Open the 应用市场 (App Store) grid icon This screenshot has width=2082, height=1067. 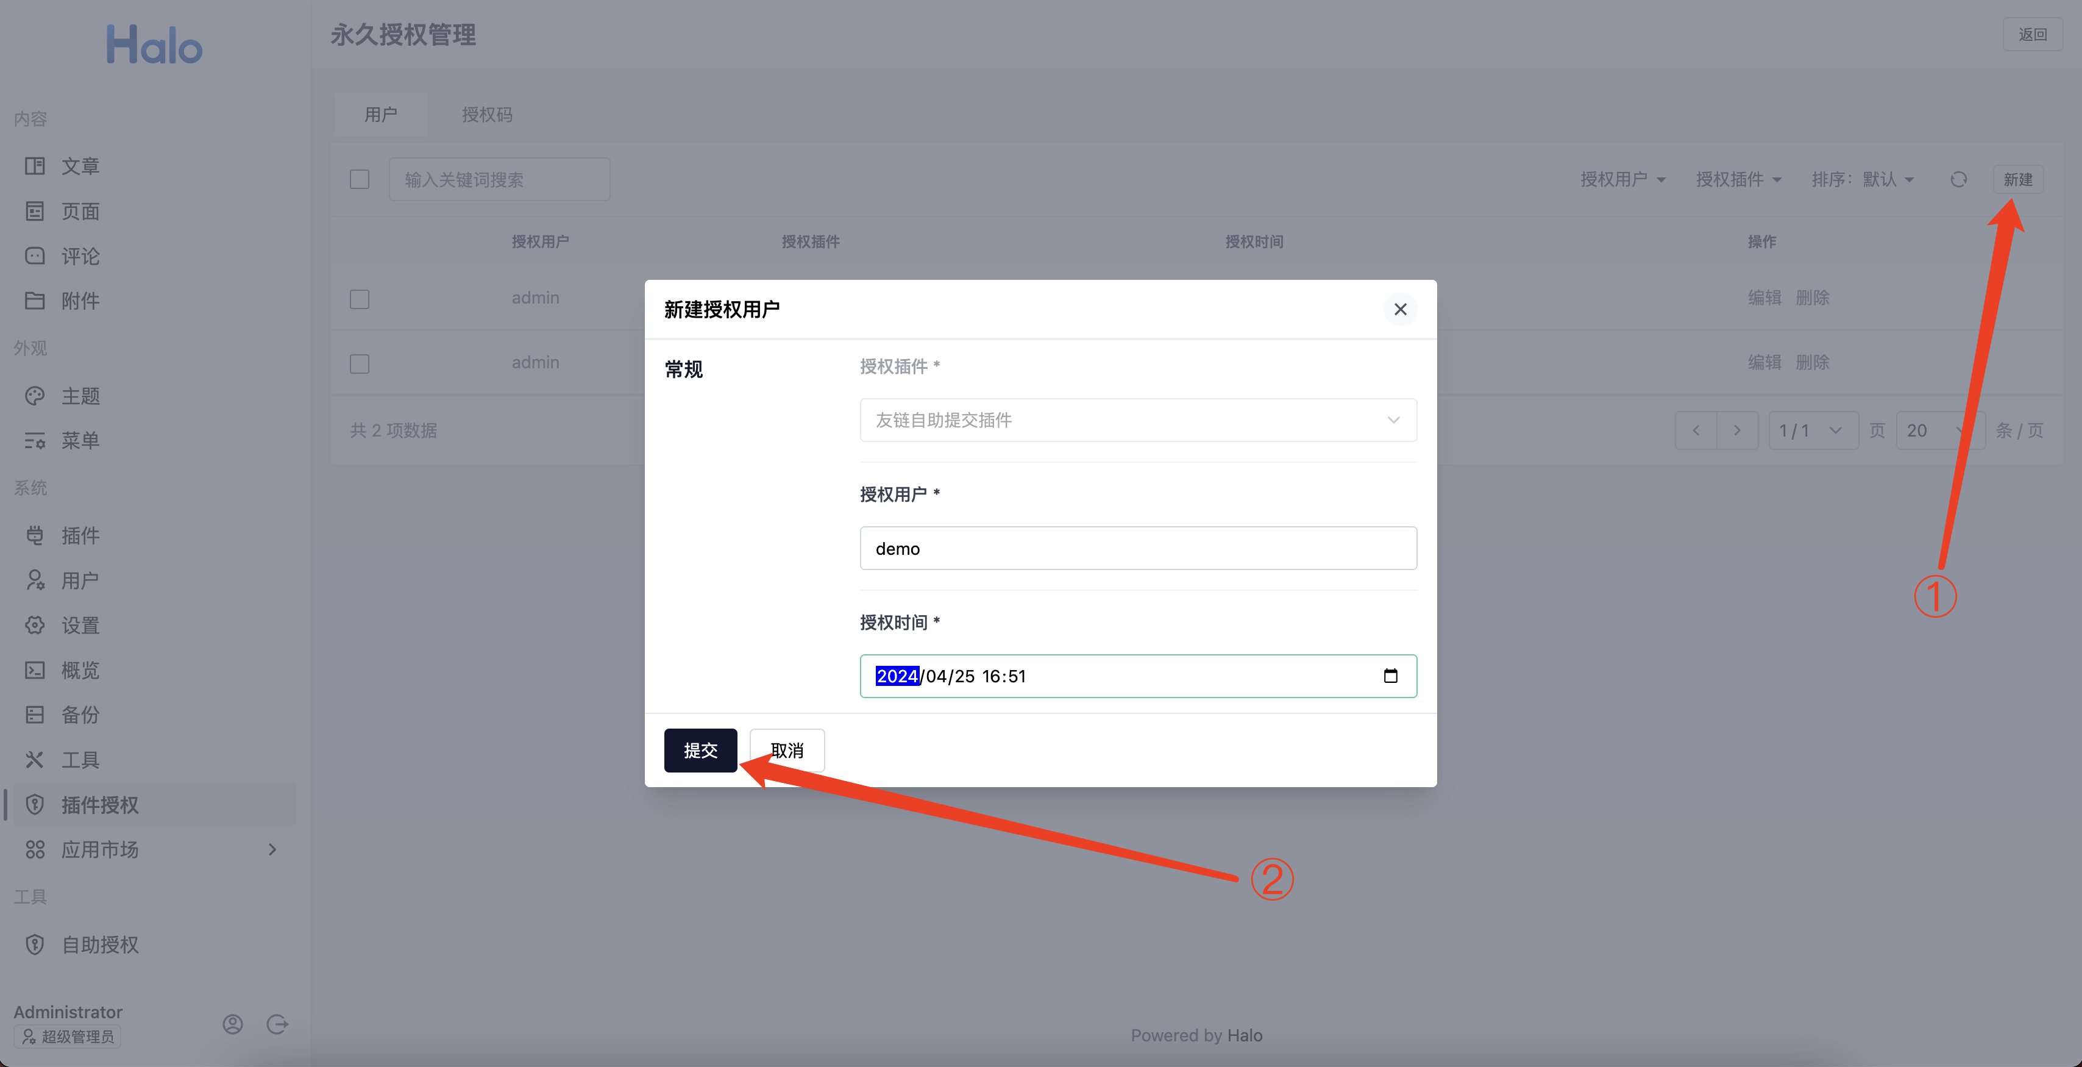click(35, 849)
